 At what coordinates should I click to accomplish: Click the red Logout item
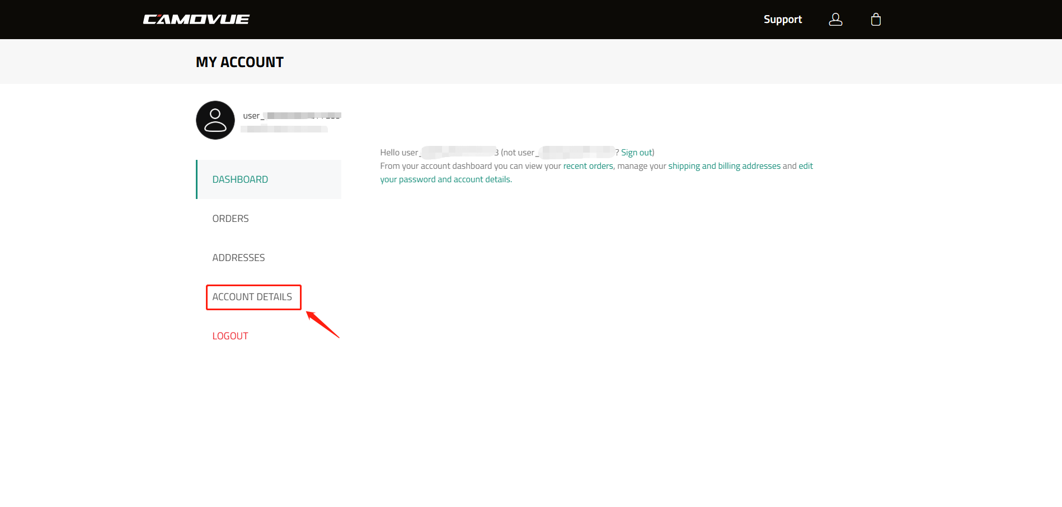[x=230, y=336]
